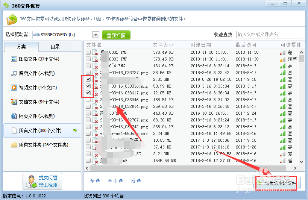Click the all files blank page icon
Viewport: 308px width, 200px height.
14,130
